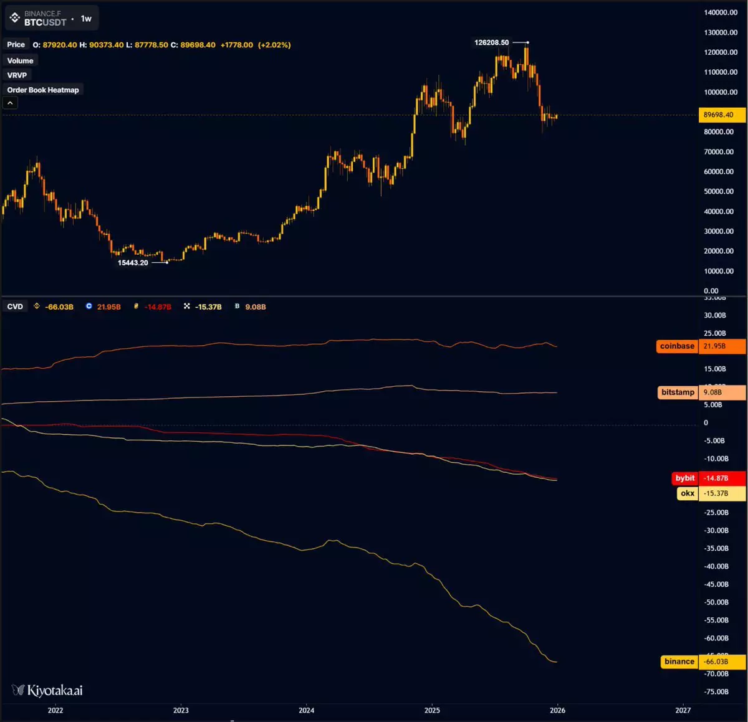This screenshot has height=722, width=748.
Task: Select the Price indicator label
Action: [16, 45]
